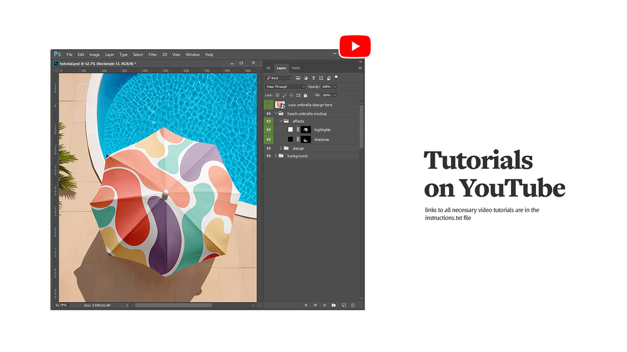The image size is (627, 352).
Task: Click the type layer filter icon
Action: tap(313, 78)
